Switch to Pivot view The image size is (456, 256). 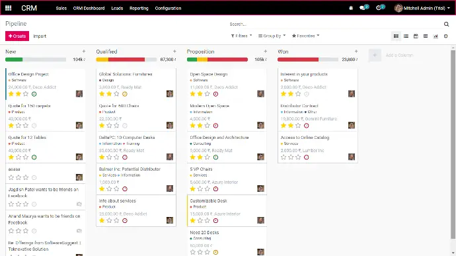[426, 36]
